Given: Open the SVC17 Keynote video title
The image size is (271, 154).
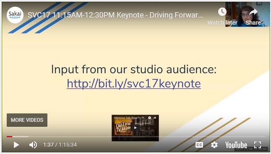Looking at the screenshot, I should point(115,15).
